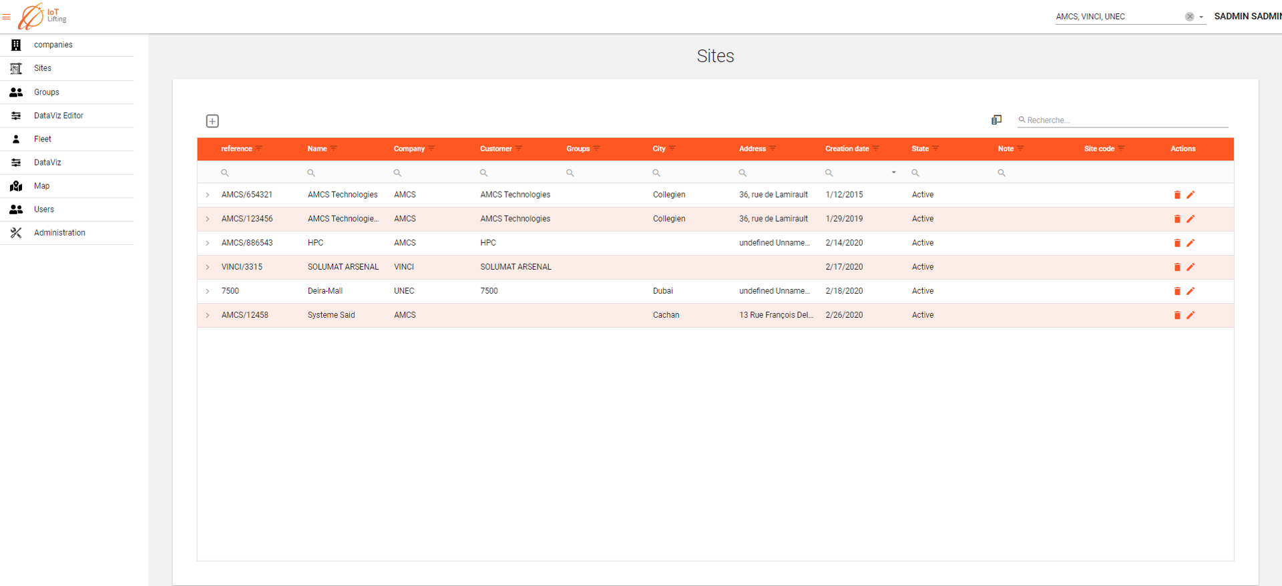This screenshot has height=586, width=1282.
Task: Sort by Note column header
Action: [1006, 149]
